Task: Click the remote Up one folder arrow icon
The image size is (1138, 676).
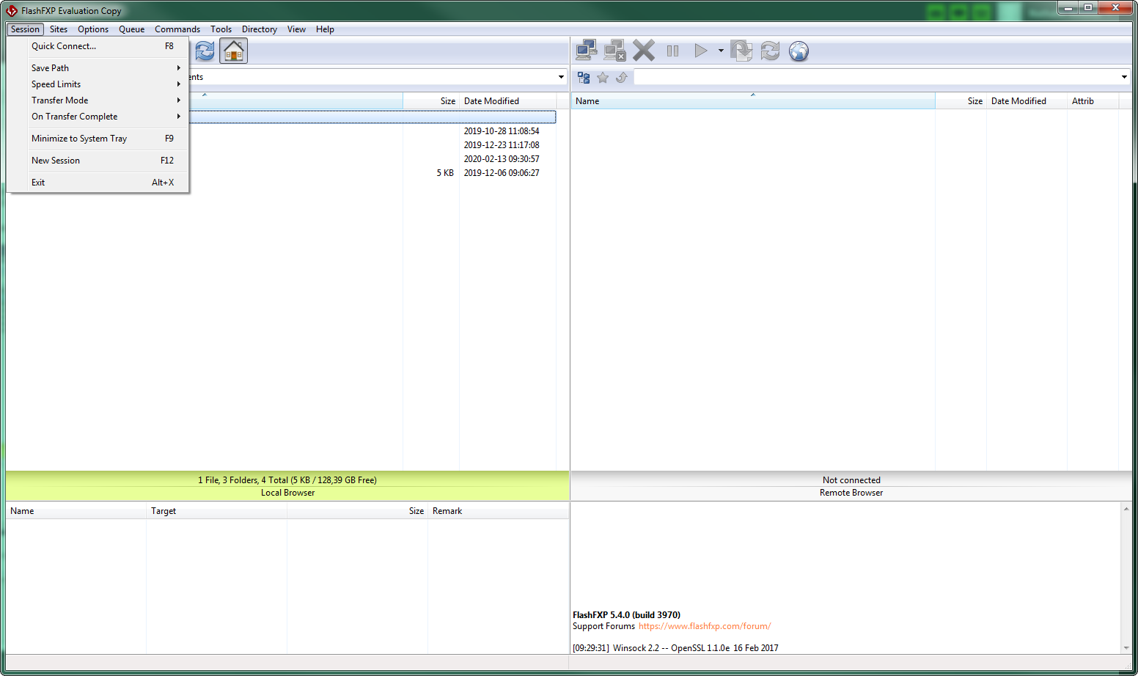Action: pos(622,77)
